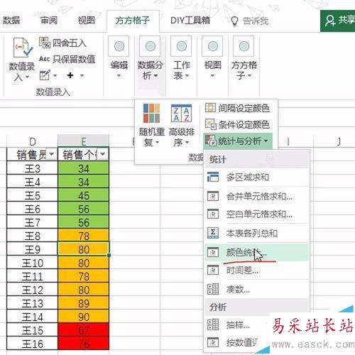Click the 随机重复 colored grid icon
This screenshot has width=355, height=355.
click(x=151, y=113)
